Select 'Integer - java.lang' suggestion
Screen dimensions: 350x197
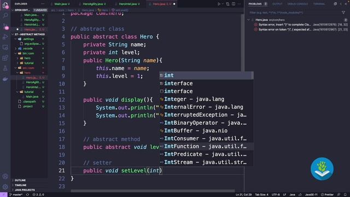click(206, 99)
